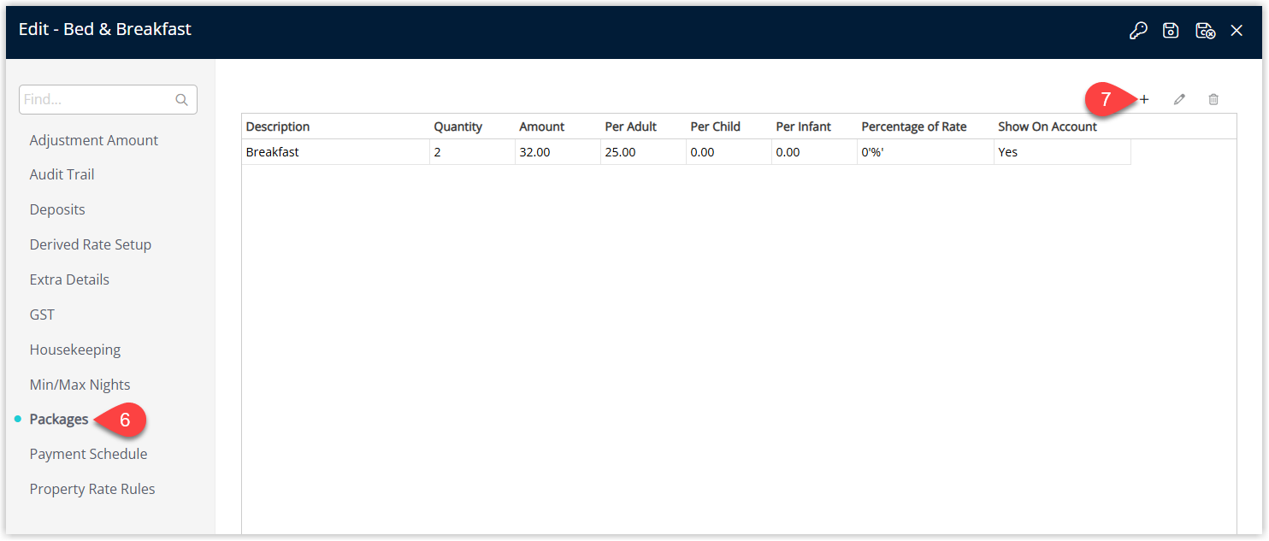
Task: Click the Per Adult value 25.00
Action: pos(643,152)
